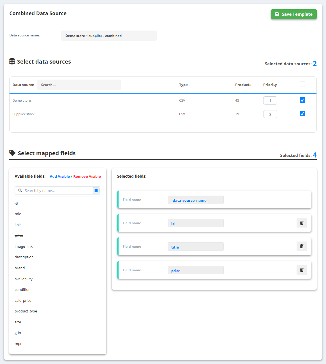The height and width of the screenshot is (364, 326).
Task: Delete the price selected field
Action: click(302, 270)
